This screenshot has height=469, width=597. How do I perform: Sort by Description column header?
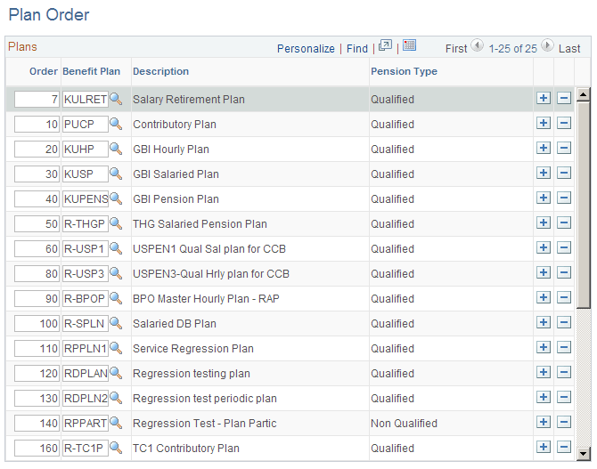point(160,71)
